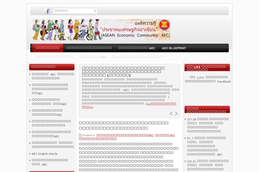This screenshot has width=259, height=172.
Task: Open AEC English Article sidebar link
Action: tap(44, 154)
